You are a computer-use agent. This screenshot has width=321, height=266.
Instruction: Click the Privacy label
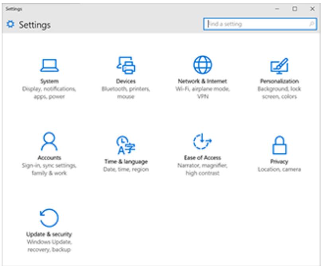click(x=279, y=162)
